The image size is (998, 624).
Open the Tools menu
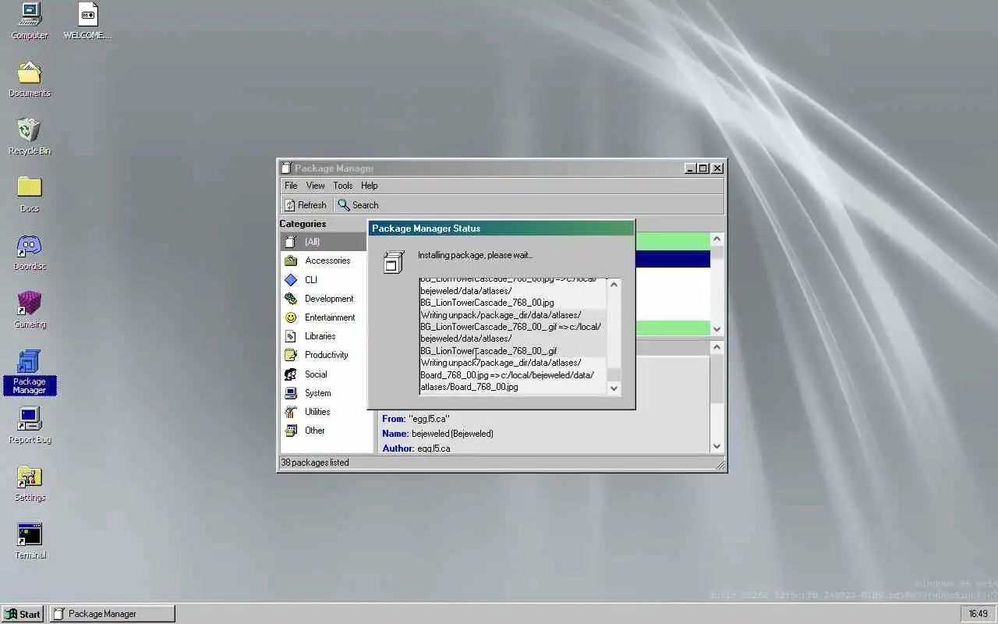pos(343,186)
